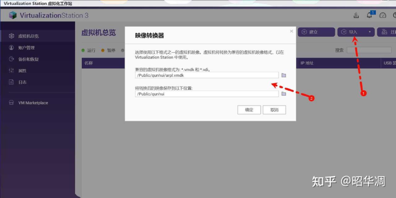Click the 虚拟机总览 page heading
Image resolution: width=396 pixels, height=198 pixels.
pos(98,33)
